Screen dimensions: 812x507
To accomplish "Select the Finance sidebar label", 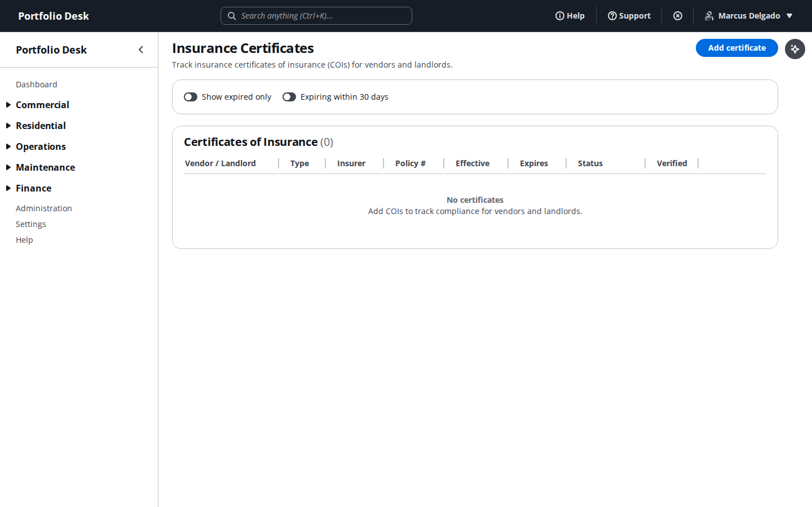I will 34,188.
